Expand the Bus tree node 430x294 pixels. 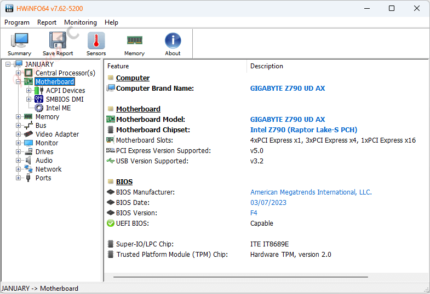click(x=18, y=126)
